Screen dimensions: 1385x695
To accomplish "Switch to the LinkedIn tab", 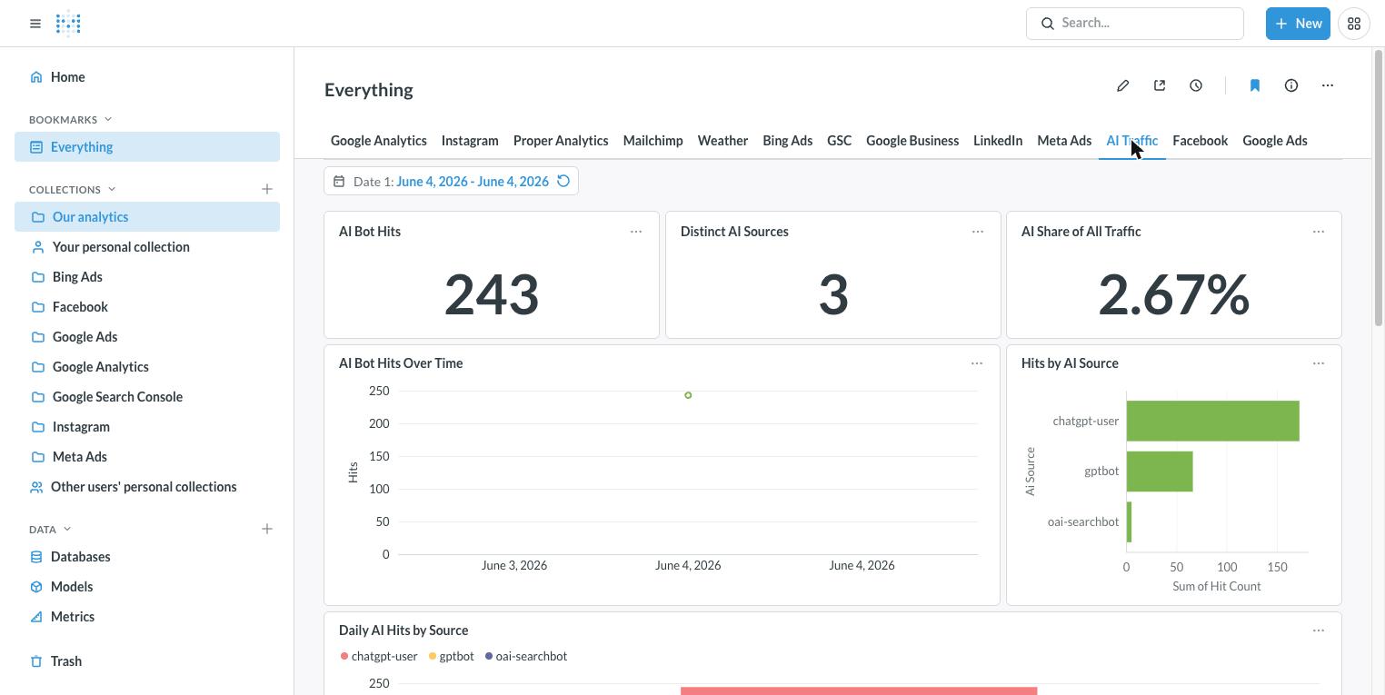I will (998, 141).
